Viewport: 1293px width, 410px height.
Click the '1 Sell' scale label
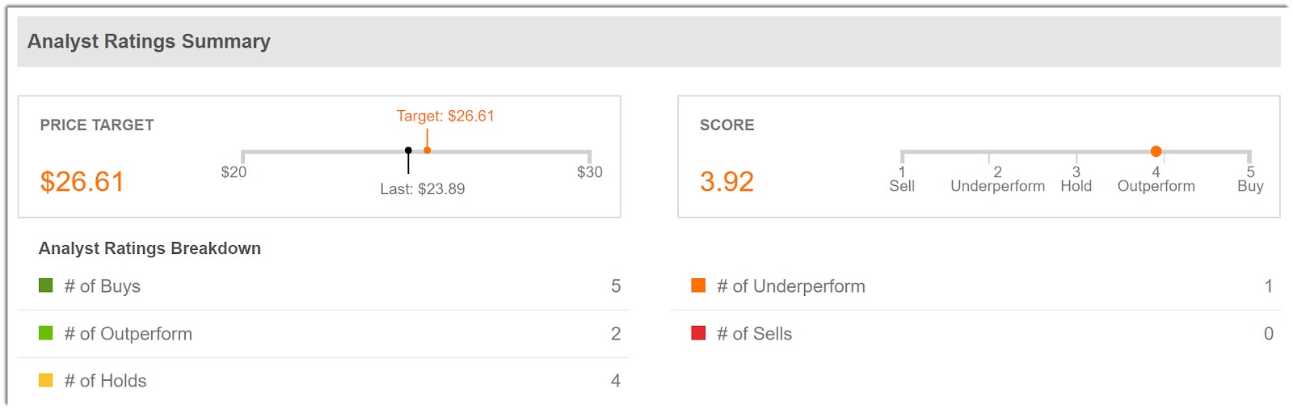coord(902,180)
